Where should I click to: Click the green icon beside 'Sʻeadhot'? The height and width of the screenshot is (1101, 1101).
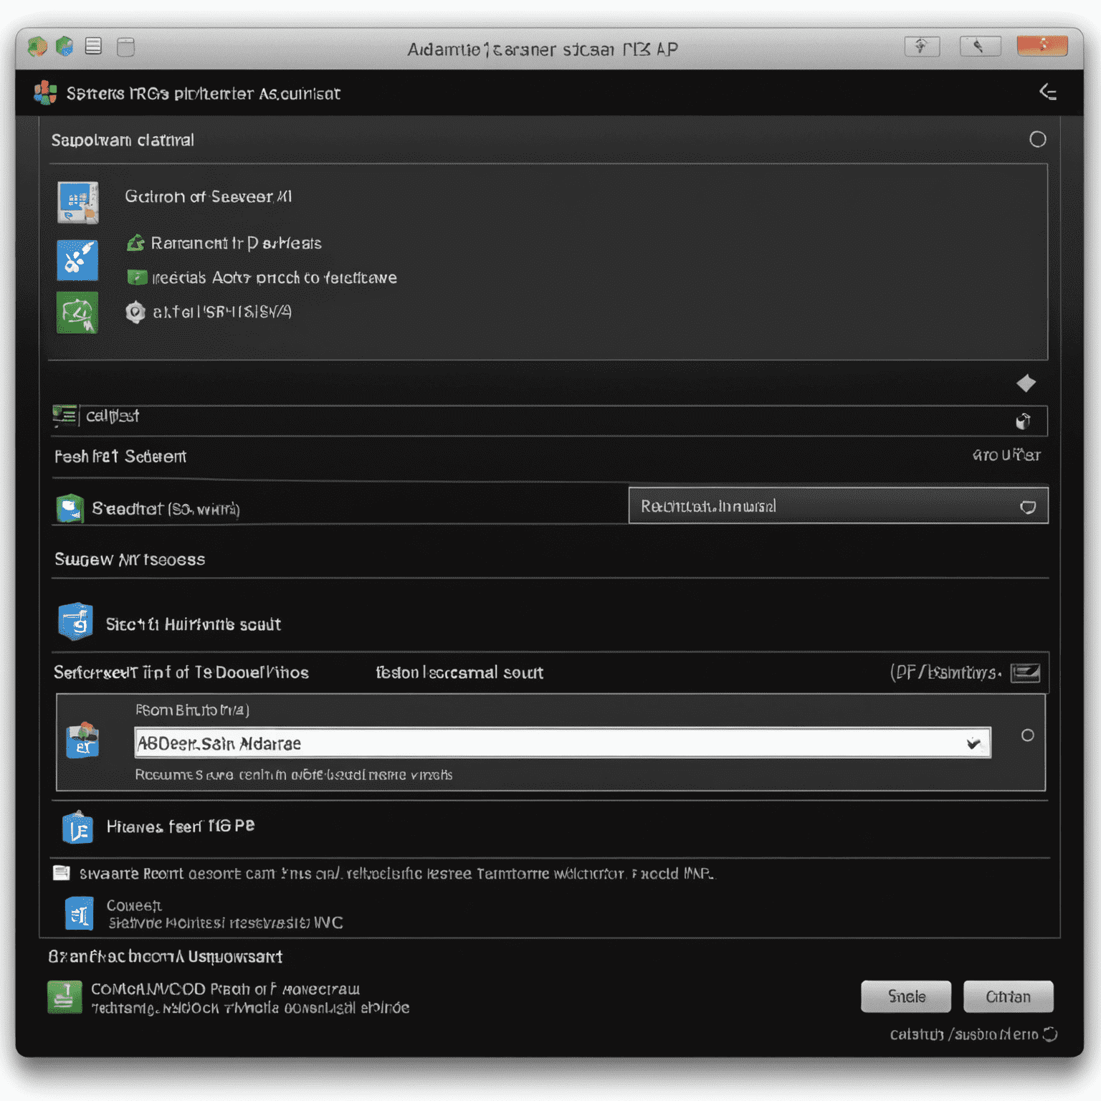coord(70,508)
